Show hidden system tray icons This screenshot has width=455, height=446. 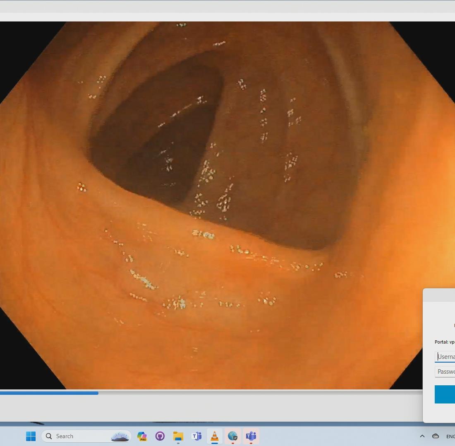coord(422,436)
